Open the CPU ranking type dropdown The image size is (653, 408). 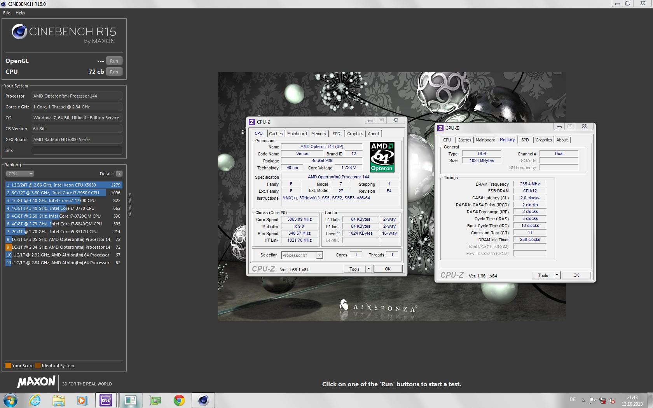20,174
